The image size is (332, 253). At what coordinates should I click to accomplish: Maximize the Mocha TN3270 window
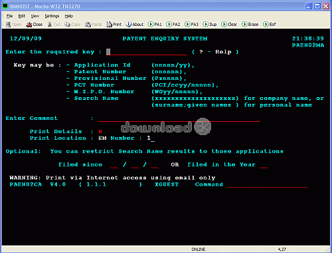(317, 6)
